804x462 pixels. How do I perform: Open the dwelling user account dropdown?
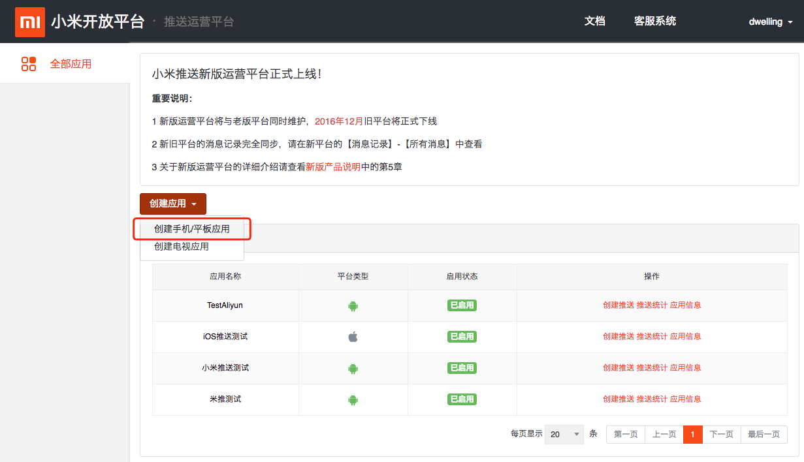coord(771,22)
